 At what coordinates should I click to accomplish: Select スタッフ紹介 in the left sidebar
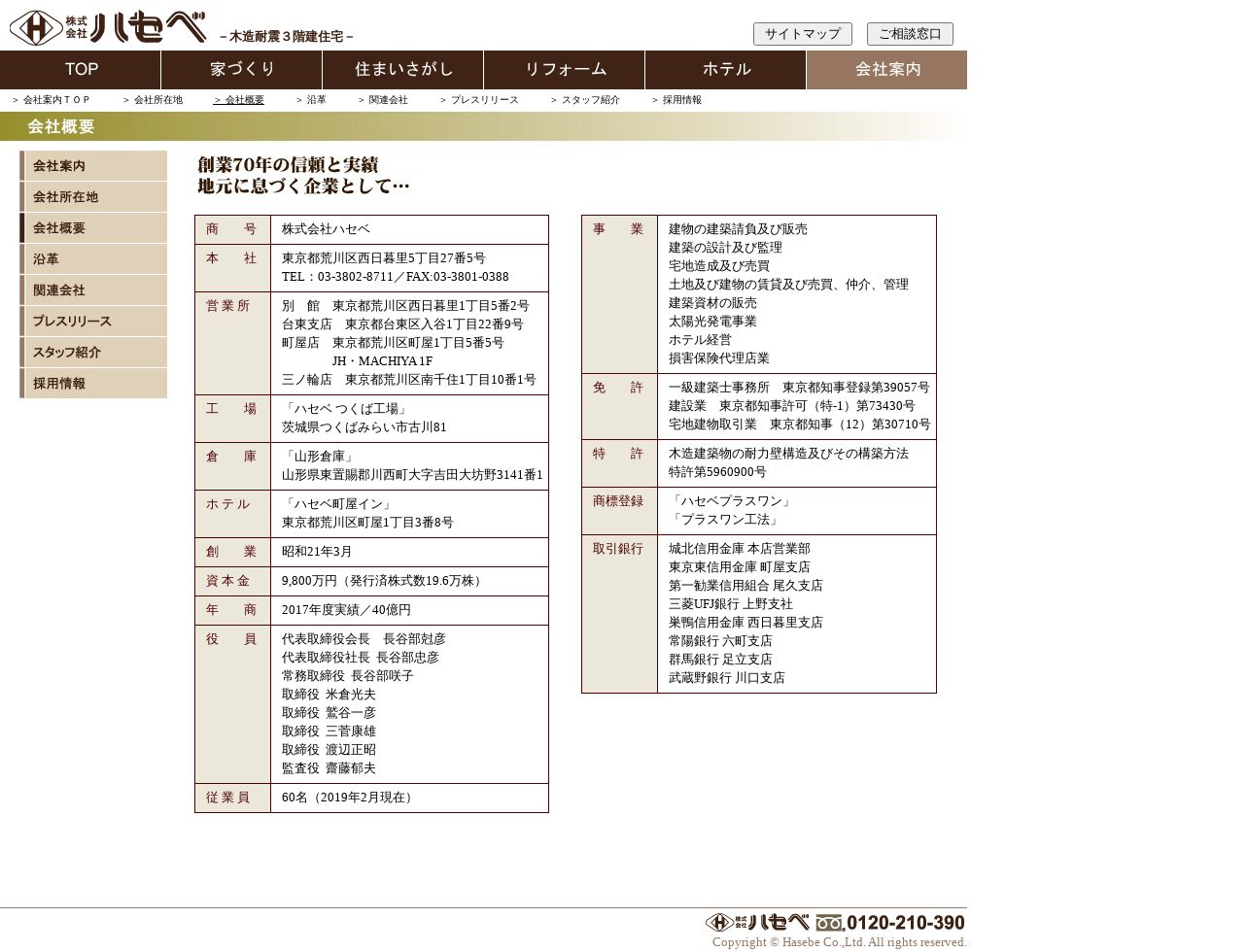(x=93, y=353)
